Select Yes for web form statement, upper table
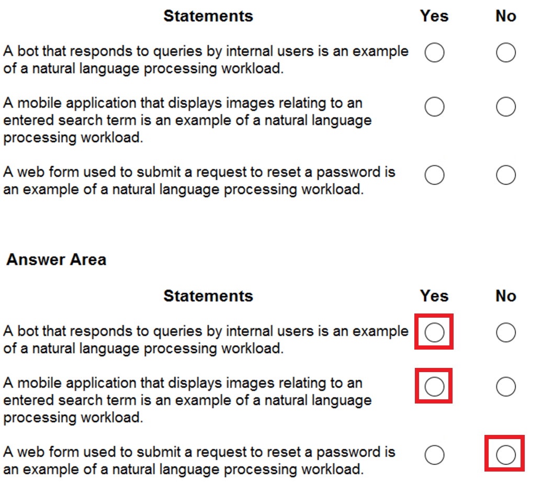 434,175
